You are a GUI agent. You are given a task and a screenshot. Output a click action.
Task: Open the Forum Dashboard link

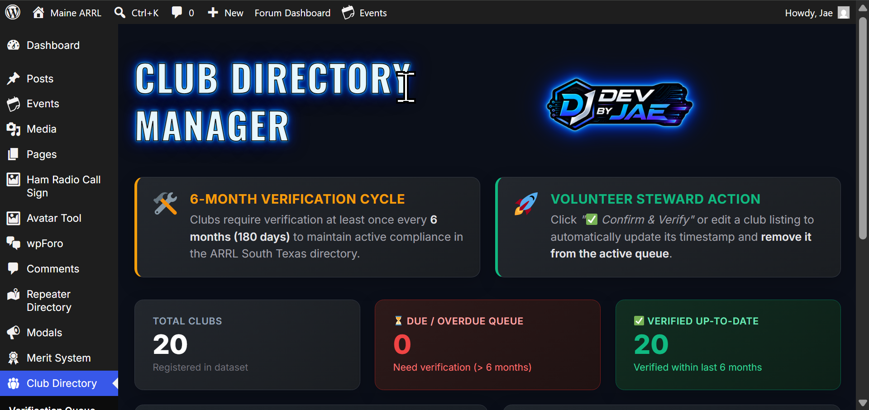coord(292,13)
